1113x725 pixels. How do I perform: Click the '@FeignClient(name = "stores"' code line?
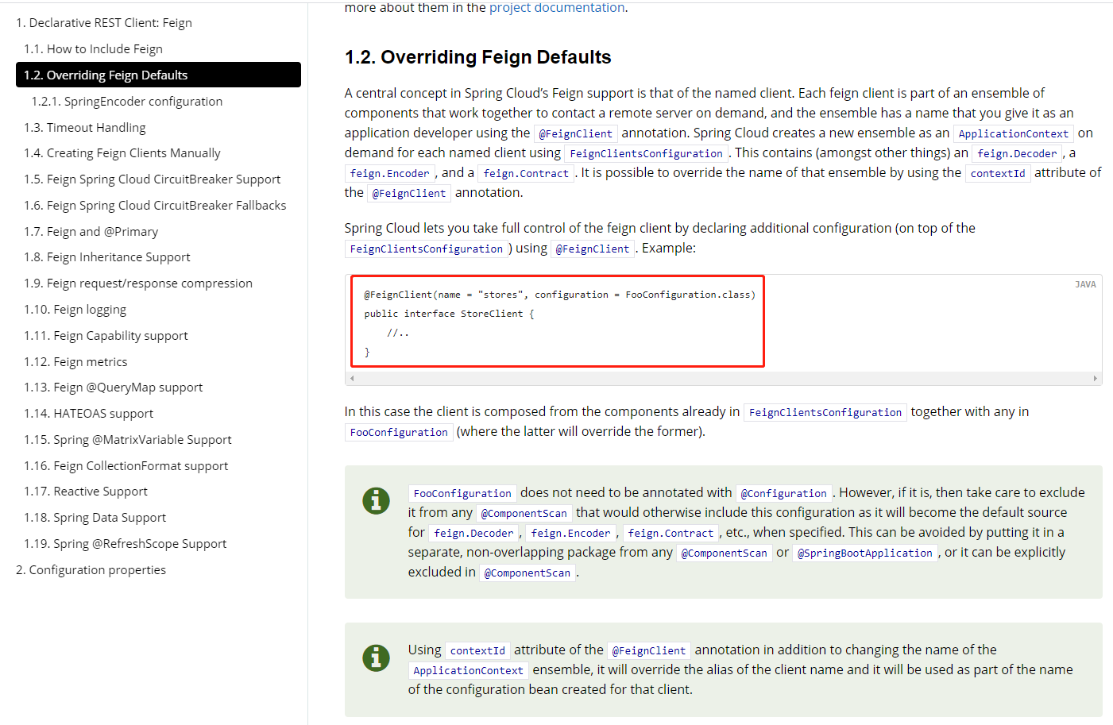pos(560,295)
